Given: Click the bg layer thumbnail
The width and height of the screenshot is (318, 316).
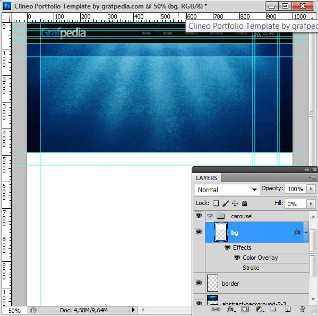Looking at the screenshot, I should [221, 232].
